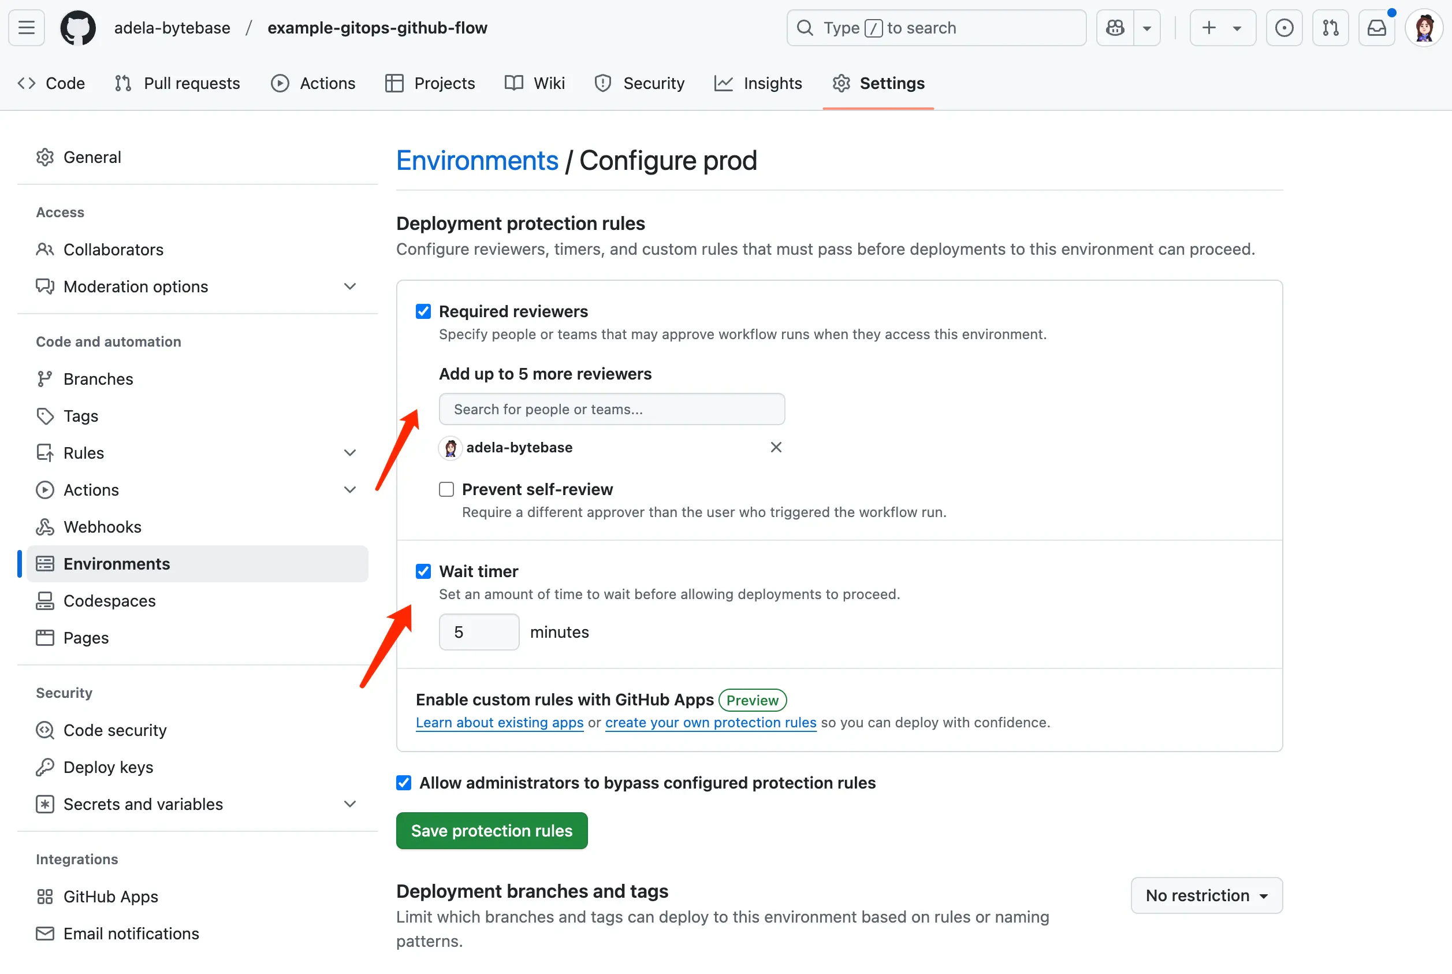Viewport: 1452px width, 974px height.
Task: Click the user profile avatar
Action: click(1424, 28)
